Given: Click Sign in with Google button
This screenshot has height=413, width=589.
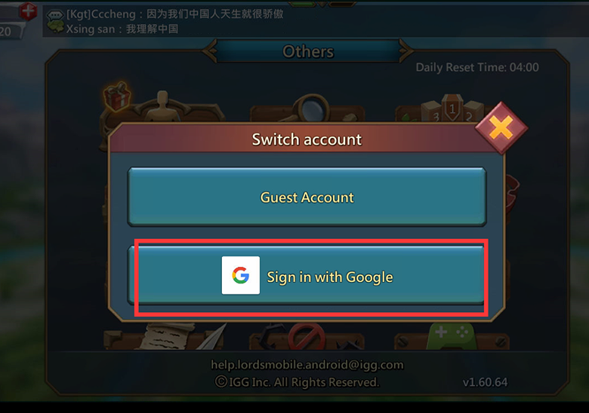Looking at the screenshot, I should (x=306, y=275).
